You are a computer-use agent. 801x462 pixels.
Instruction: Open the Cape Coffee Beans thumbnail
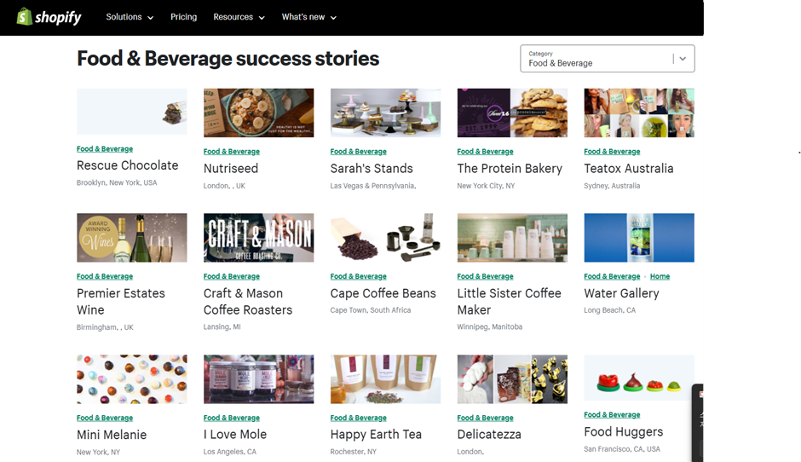[x=385, y=238]
